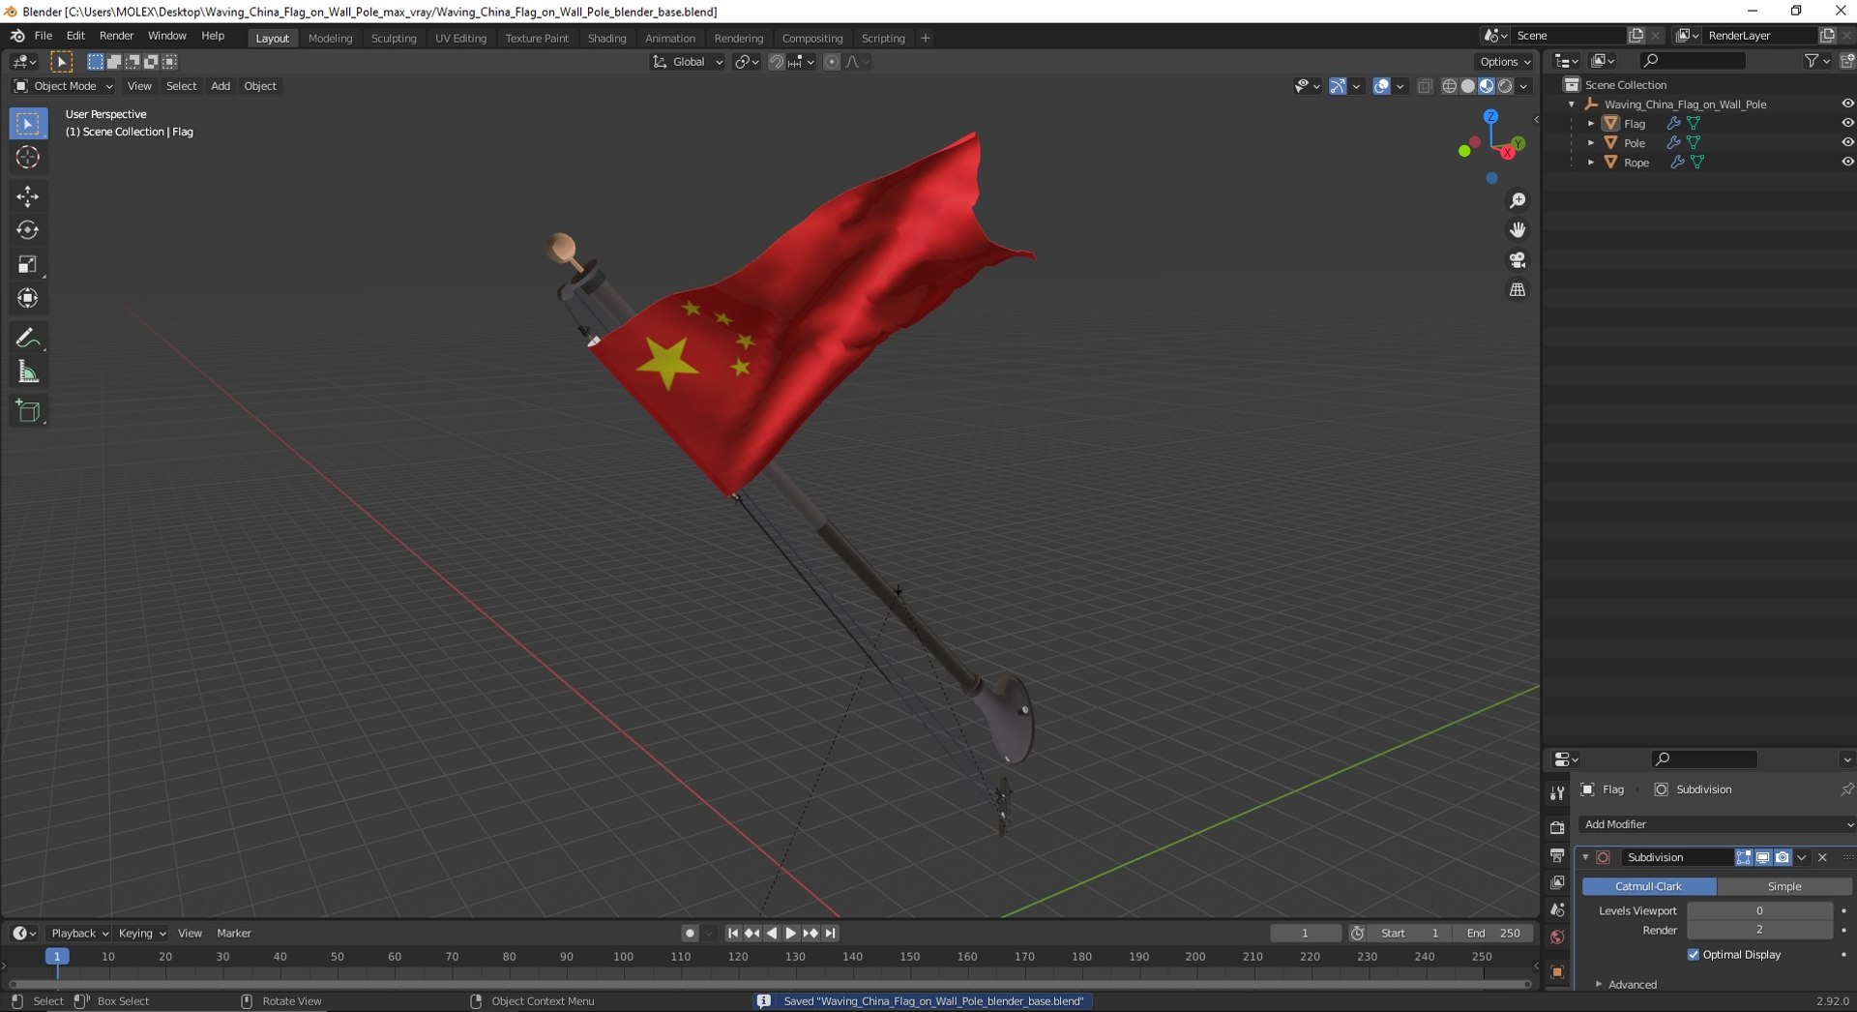The width and height of the screenshot is (1857, 1012).
Task: Select the Cursor tool in toolbar
Action: [27, 158]
